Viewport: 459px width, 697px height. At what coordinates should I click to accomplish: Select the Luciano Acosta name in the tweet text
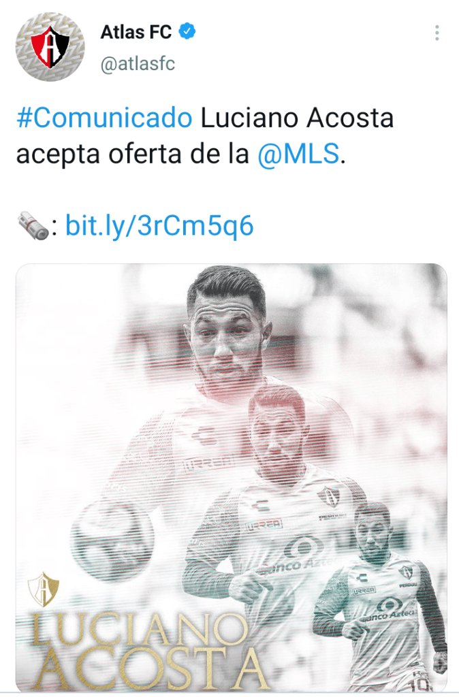(x=297, y=118)
